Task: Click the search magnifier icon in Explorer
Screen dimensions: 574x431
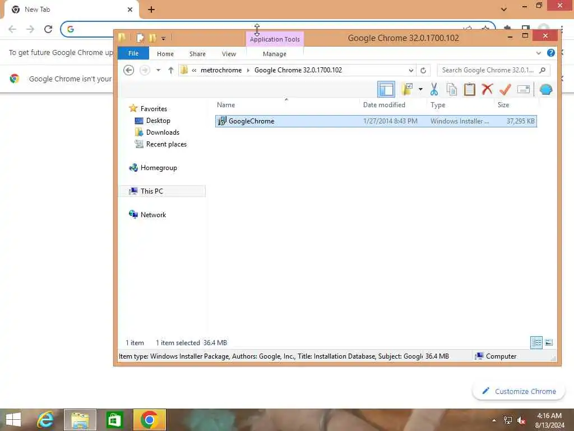Action: coord(543,70)
